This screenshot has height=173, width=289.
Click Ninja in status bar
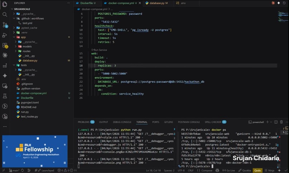click(270, 170)
